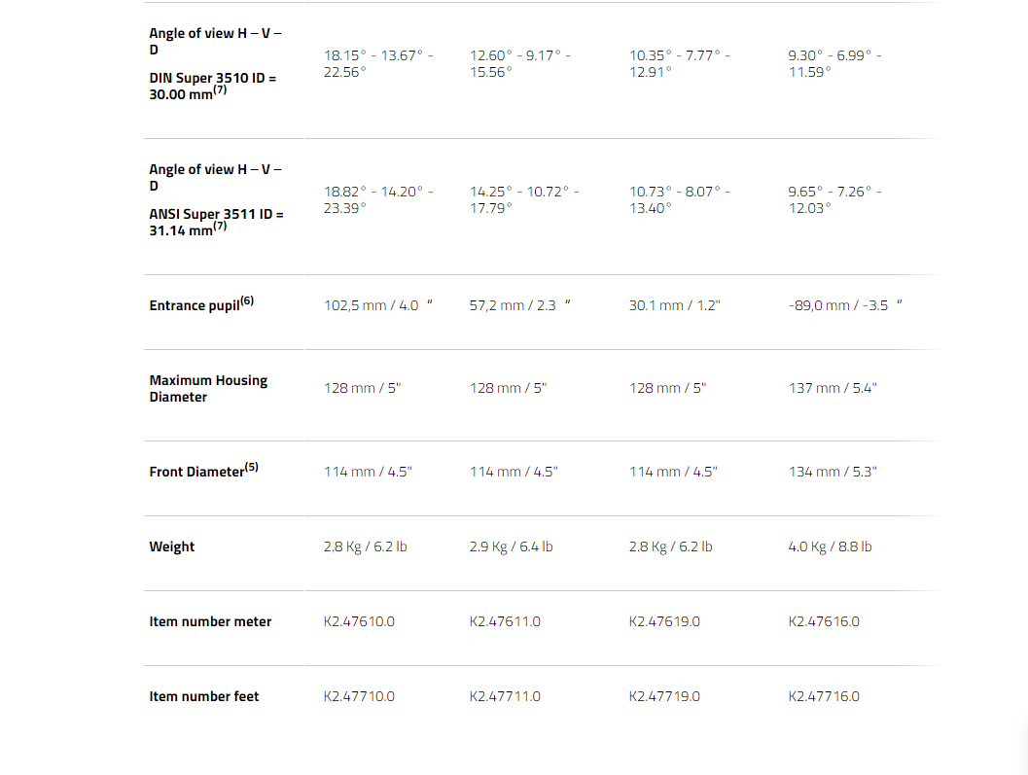Select the 9.65° - 7.26° angle value
The height and width of the screenshot is (775, 1028).
point(834,200)
